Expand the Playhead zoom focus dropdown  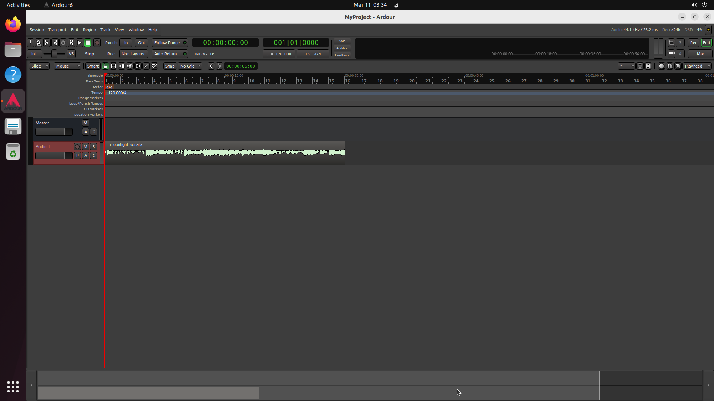tap(697, 66)
